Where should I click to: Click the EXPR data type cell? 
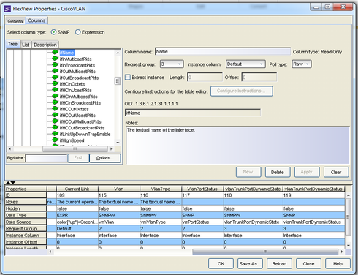[x=77, y=215]
